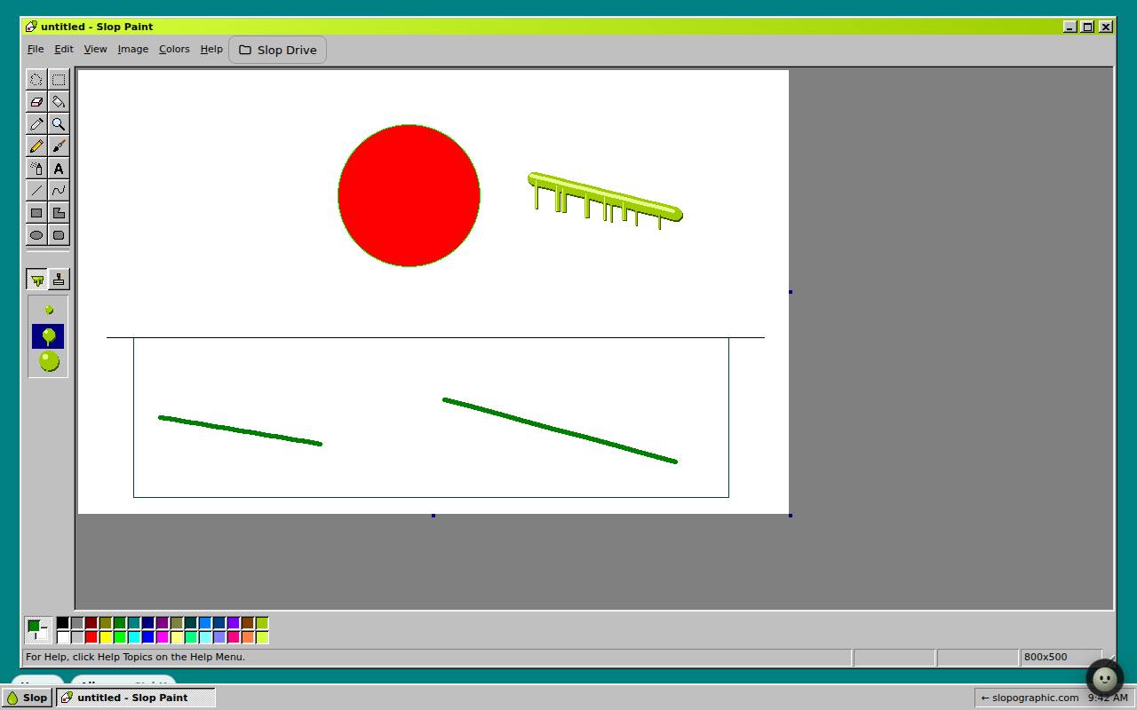Open the Slop start button
The height and width of the screenshot is (710, 1137).
[27, 698]
